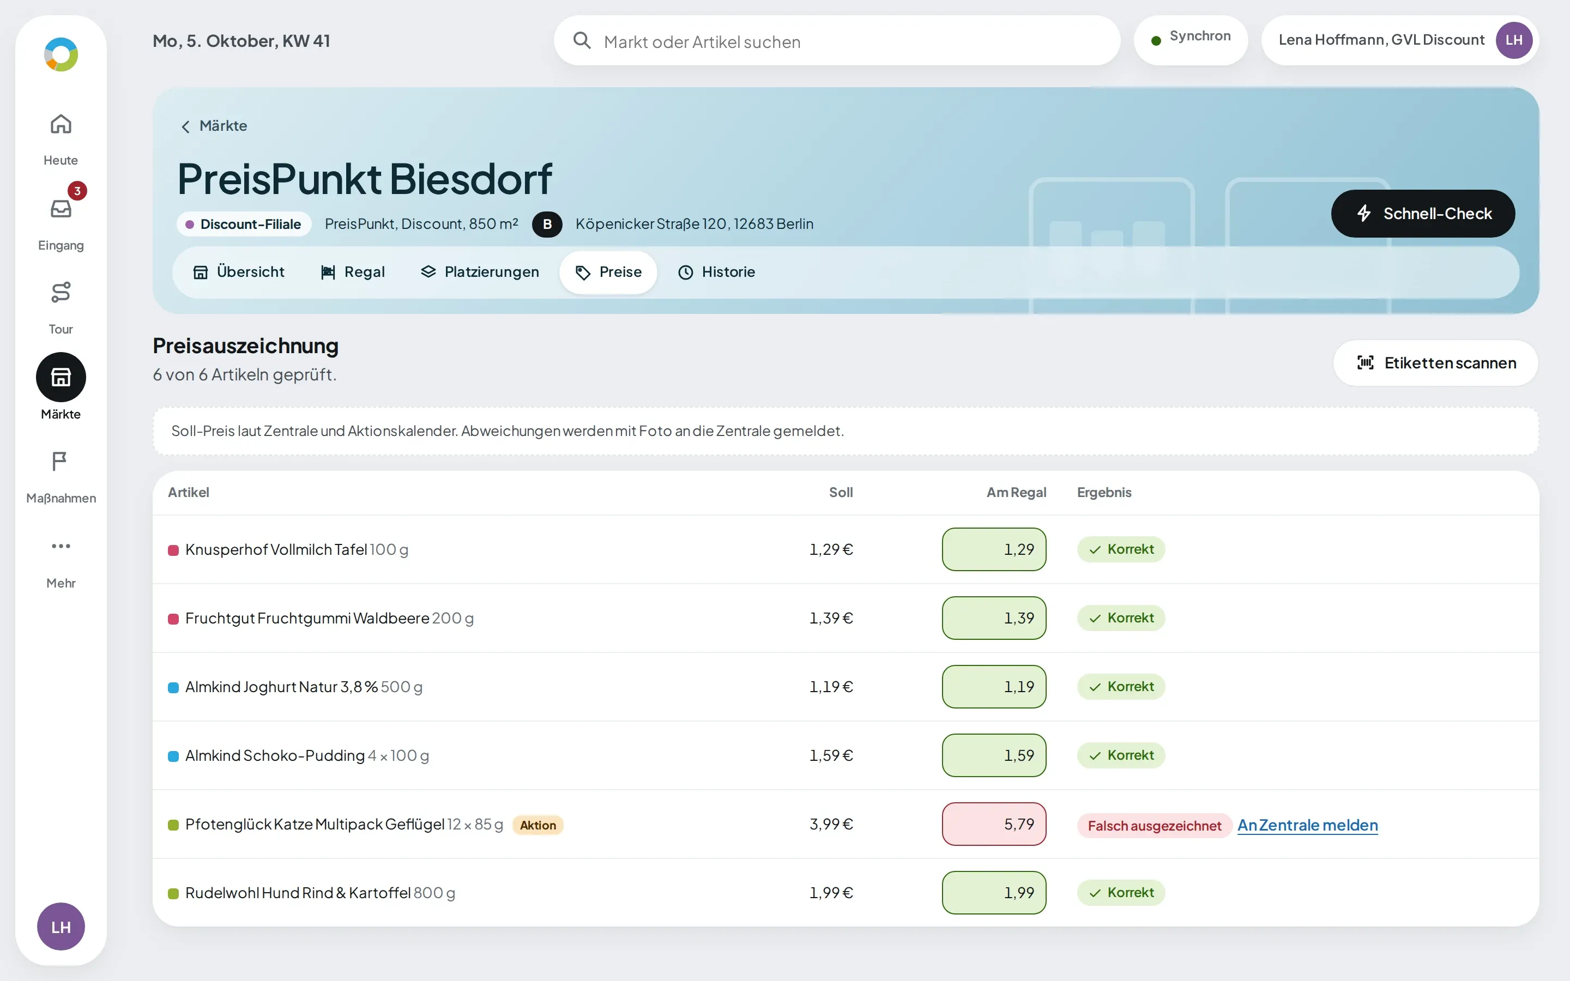Image resolution: width=1570 pixels, height=981 pixels.
Task: Click the Soll column header
Action: point(841,493)
